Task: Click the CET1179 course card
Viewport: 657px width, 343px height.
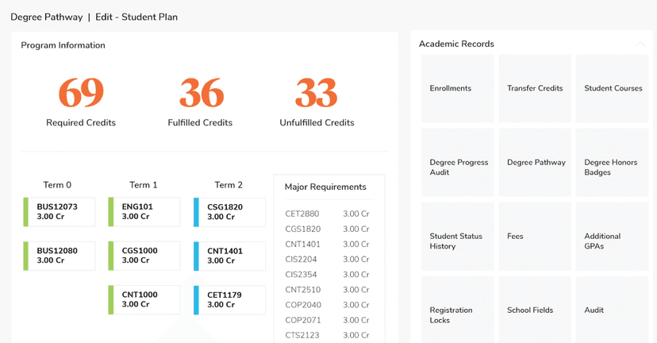Action: (x=229, y=299)
